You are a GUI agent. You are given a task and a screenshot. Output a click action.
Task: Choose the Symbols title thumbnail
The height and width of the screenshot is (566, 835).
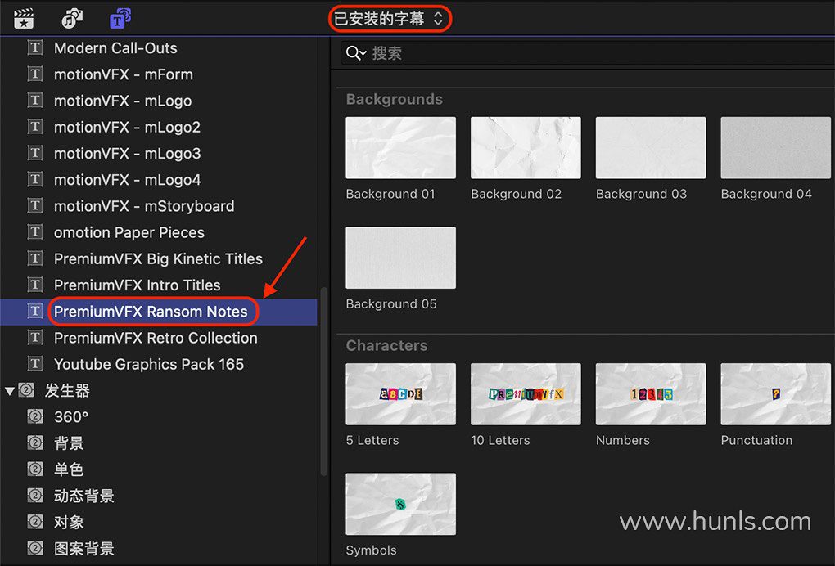(x=400, y=504)
